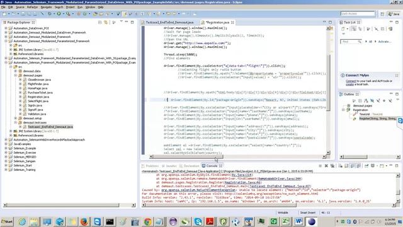The image size is (403, 227).
Task: Click the Console horizontal scrollbar thumb
Action: [221, 205]
